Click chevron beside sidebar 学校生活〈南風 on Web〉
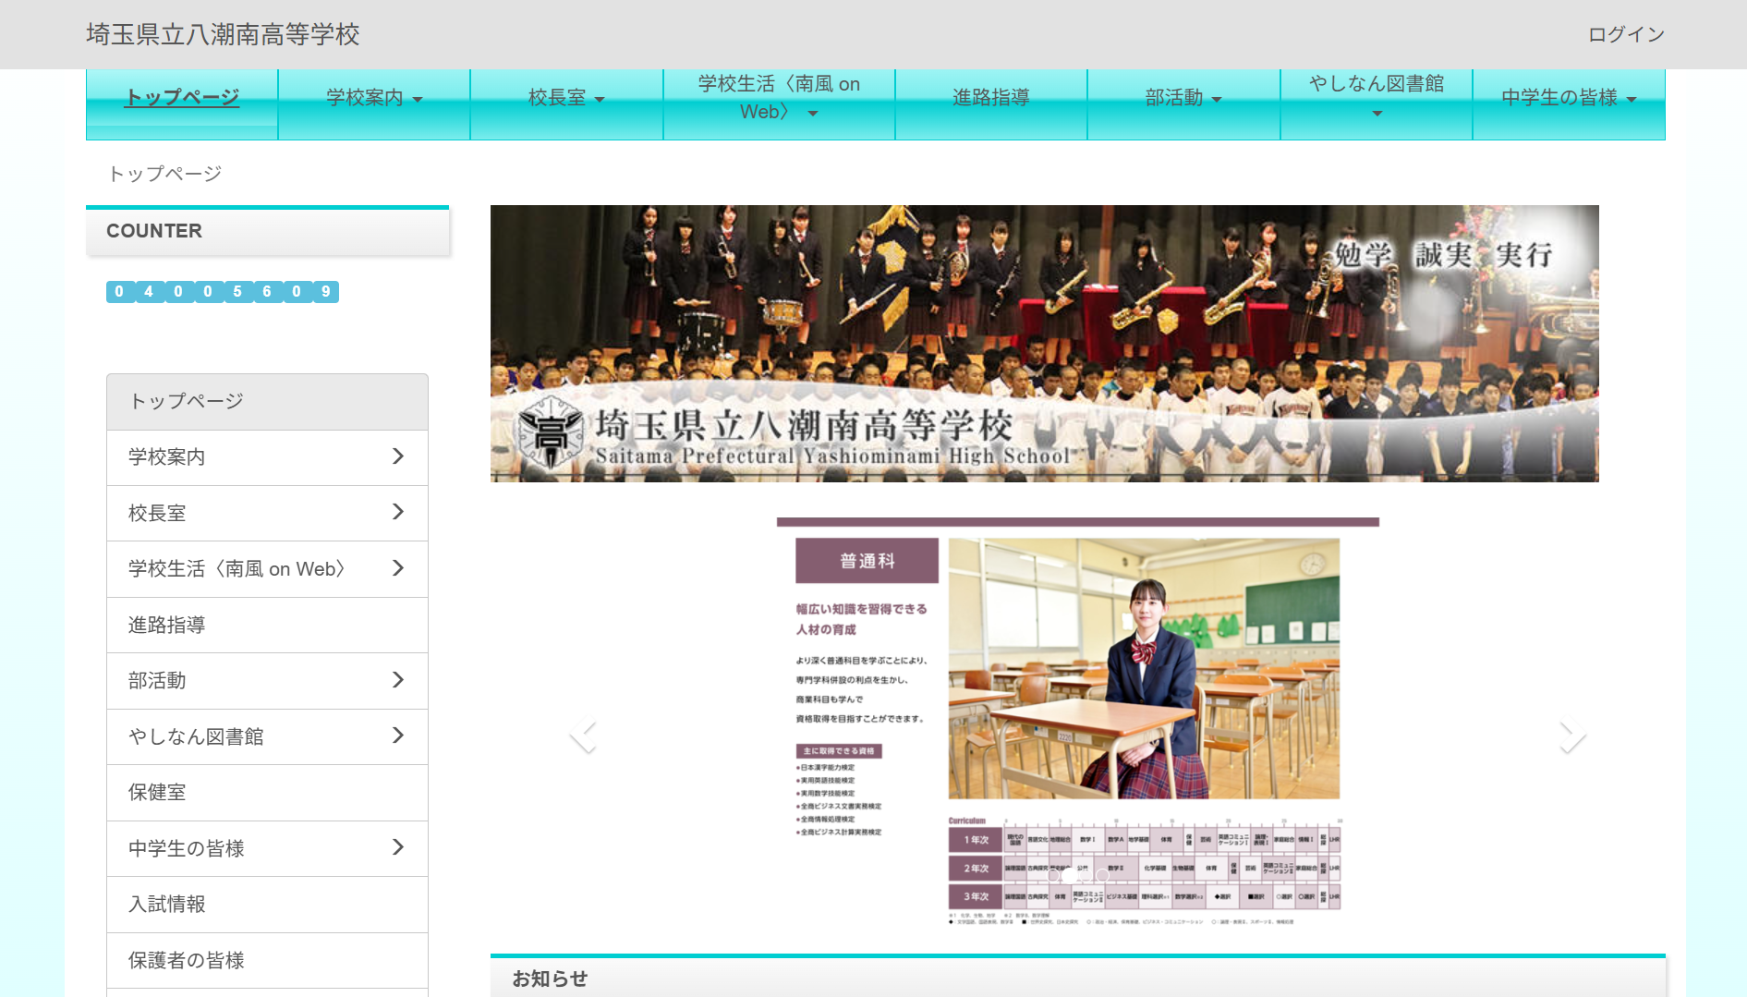Viewport: 1747px width, 997px height. 398,568
